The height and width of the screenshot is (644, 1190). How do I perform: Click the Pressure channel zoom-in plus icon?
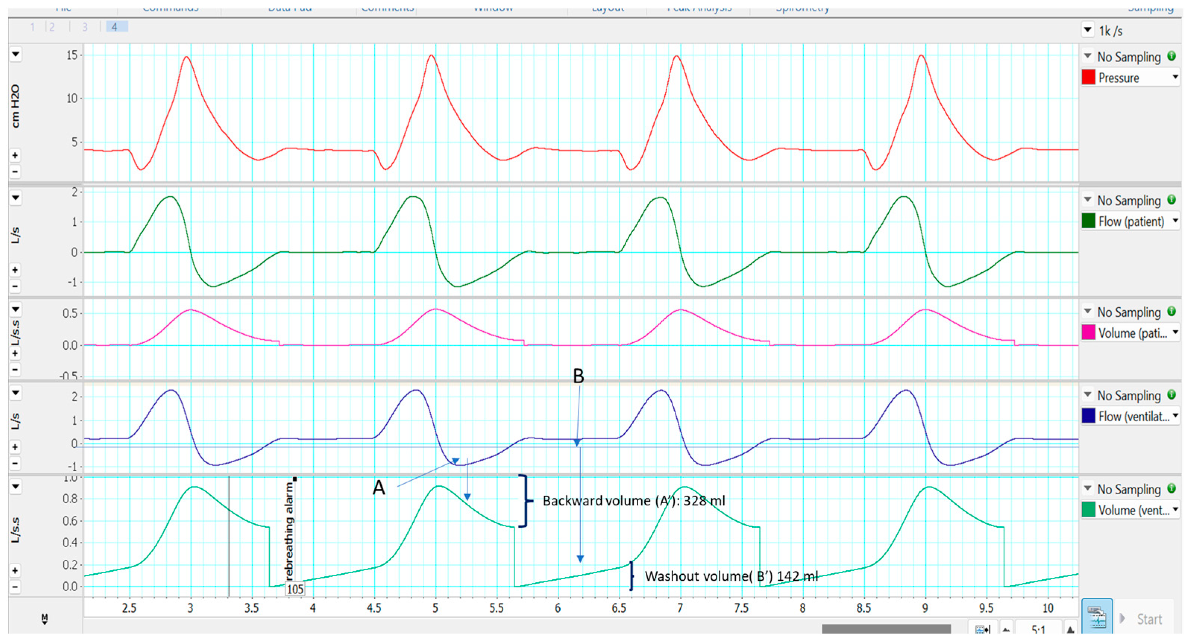15,155
